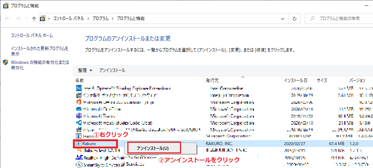
Task: Open the recent locations chevron
Action: (x=26, y=19)
